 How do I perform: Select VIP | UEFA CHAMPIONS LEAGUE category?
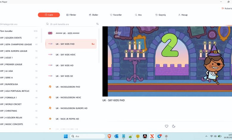[x=19, y=44]
